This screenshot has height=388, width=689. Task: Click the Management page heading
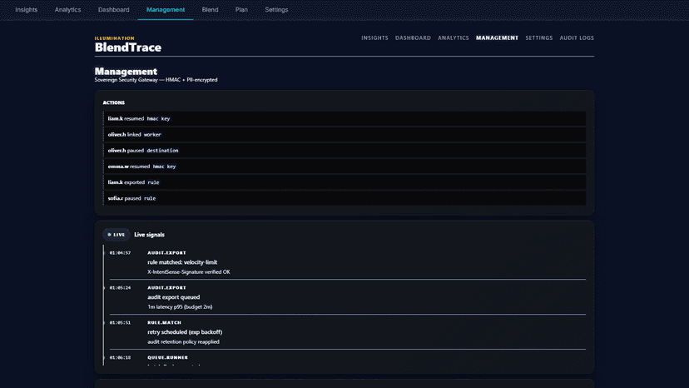click(x=126, y=72)
